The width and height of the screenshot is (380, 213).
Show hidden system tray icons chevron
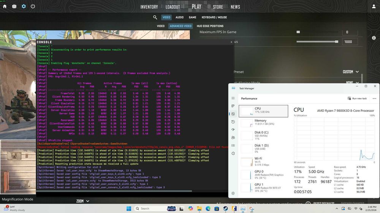click(x=337, y=209)
